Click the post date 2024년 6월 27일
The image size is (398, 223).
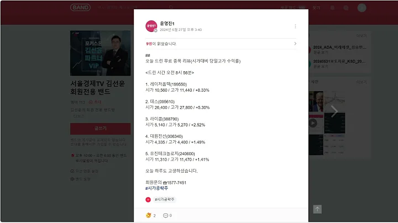coord(181,30)
